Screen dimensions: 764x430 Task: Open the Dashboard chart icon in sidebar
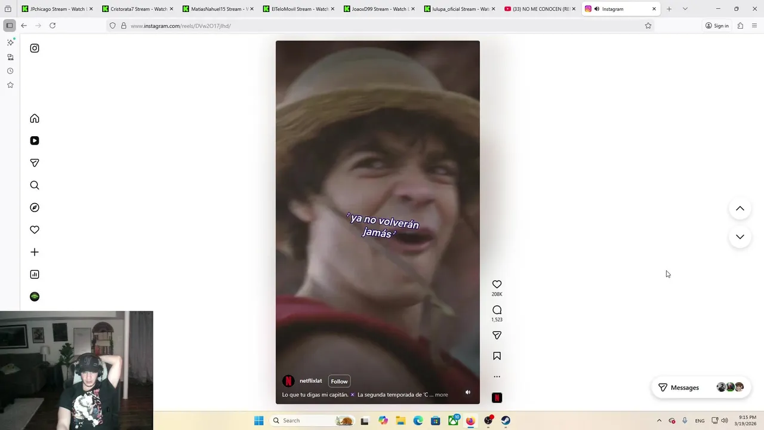35,274
